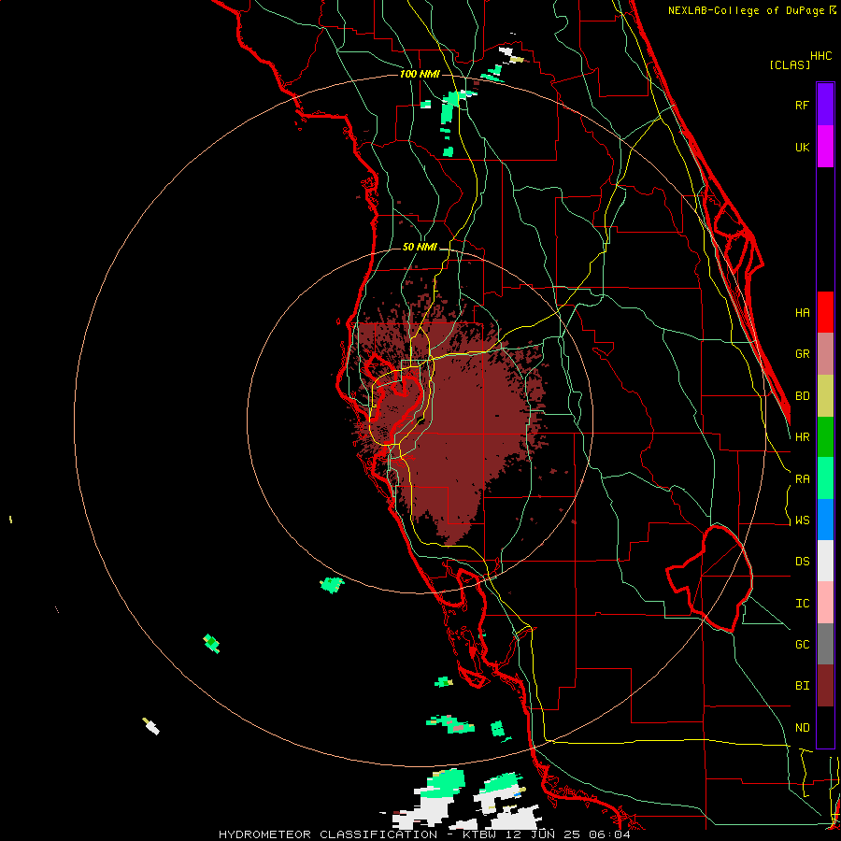Click the mint green RA swatch
841x841 pixels.
coord(825,478)
